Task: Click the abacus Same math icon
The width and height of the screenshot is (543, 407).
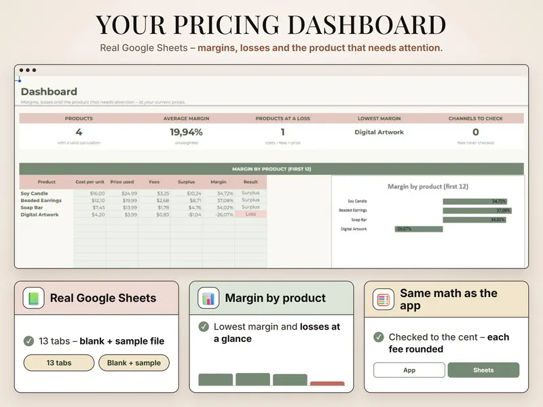Action: (383, 299)
